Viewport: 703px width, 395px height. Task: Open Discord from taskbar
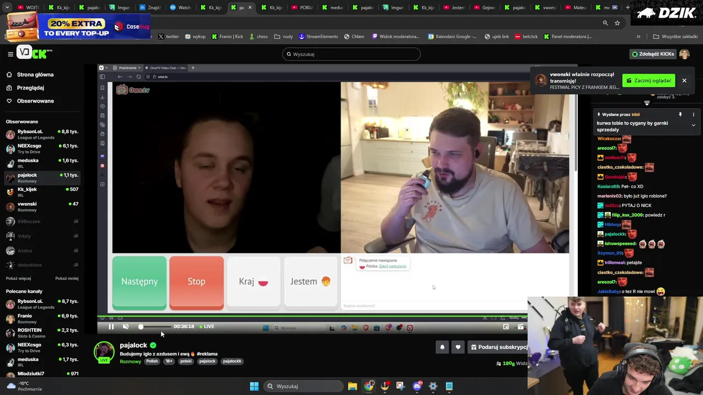coord(417,386)
